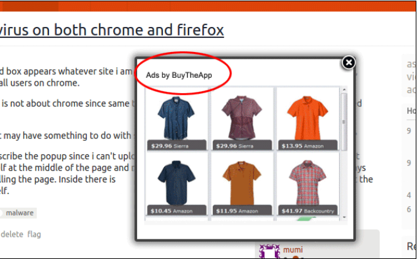Click the $41.97 Backcountry price label
Viewport: 417px width, 259px height.
[306, 211]
